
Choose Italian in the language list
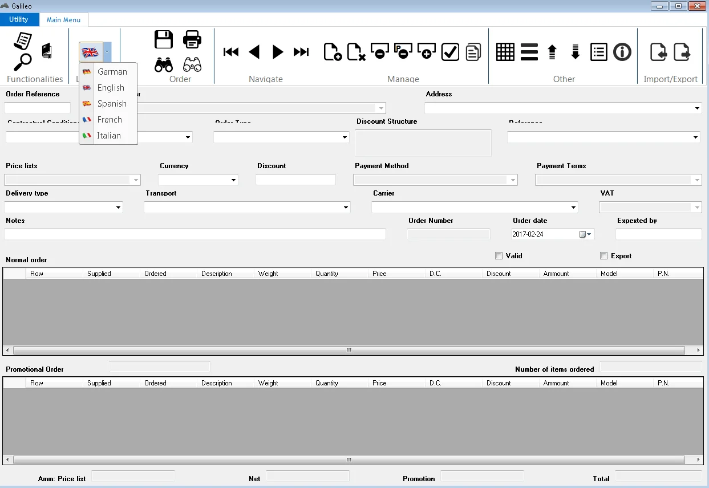pyautogui.click(x=108, y=136)
